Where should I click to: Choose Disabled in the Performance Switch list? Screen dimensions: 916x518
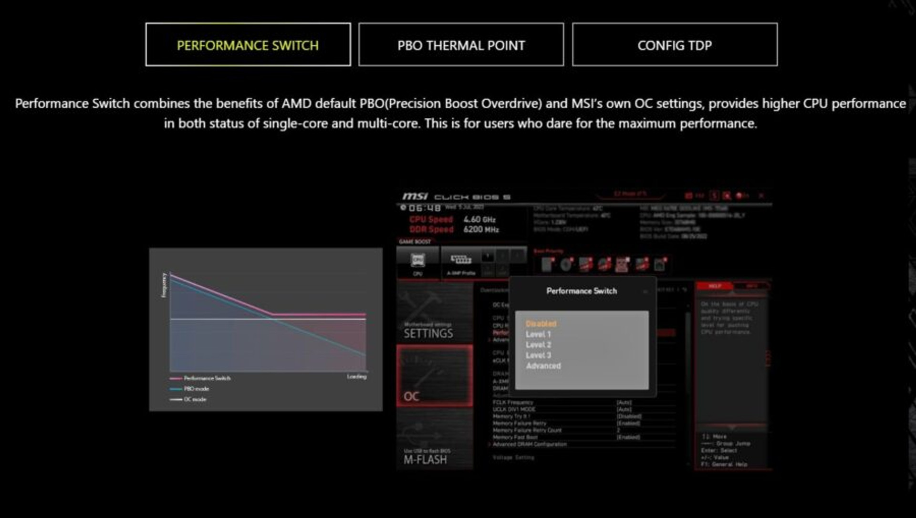541,323
